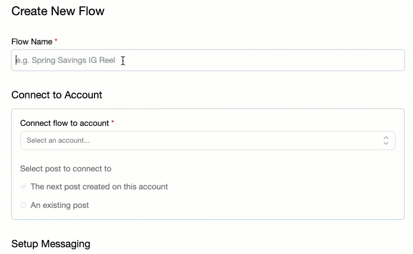Click "The next post created on this account" label
This screenshot has height=254, width=413.
99,187
